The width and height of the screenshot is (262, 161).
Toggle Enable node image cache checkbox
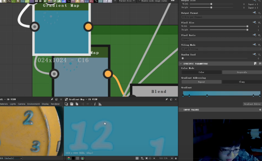(x=140, y=1)
